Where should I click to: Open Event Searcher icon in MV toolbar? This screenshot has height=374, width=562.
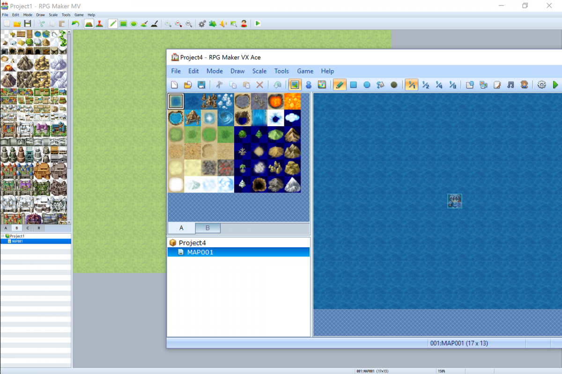[233, 23]
